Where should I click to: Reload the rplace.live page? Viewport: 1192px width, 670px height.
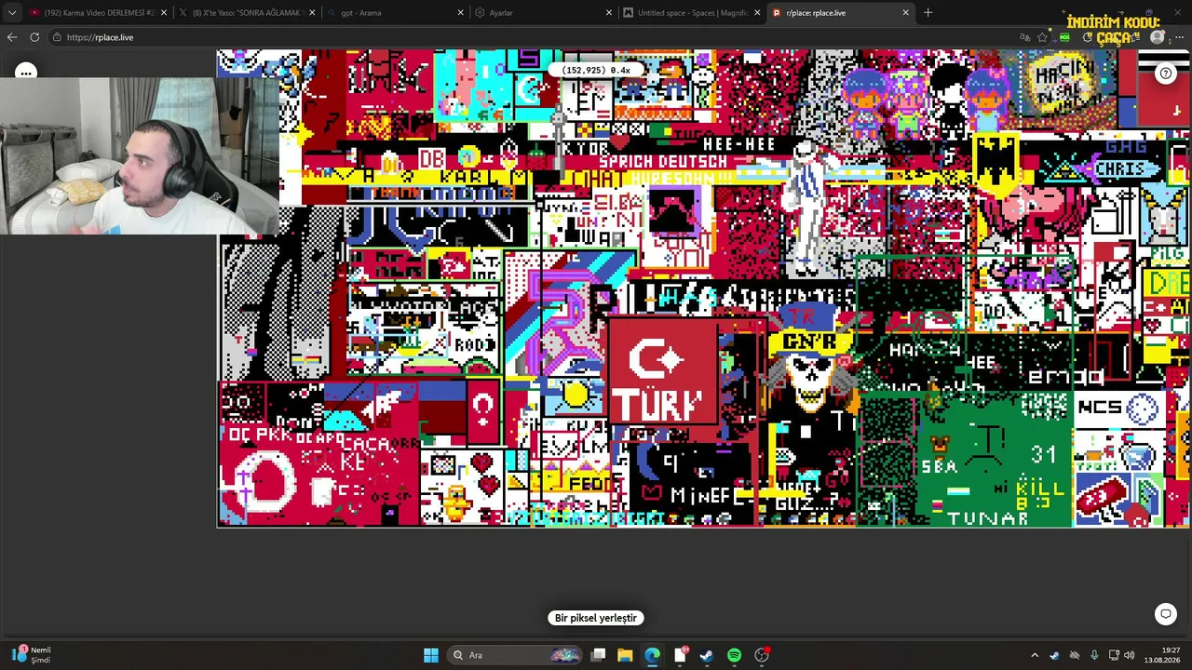34,37
